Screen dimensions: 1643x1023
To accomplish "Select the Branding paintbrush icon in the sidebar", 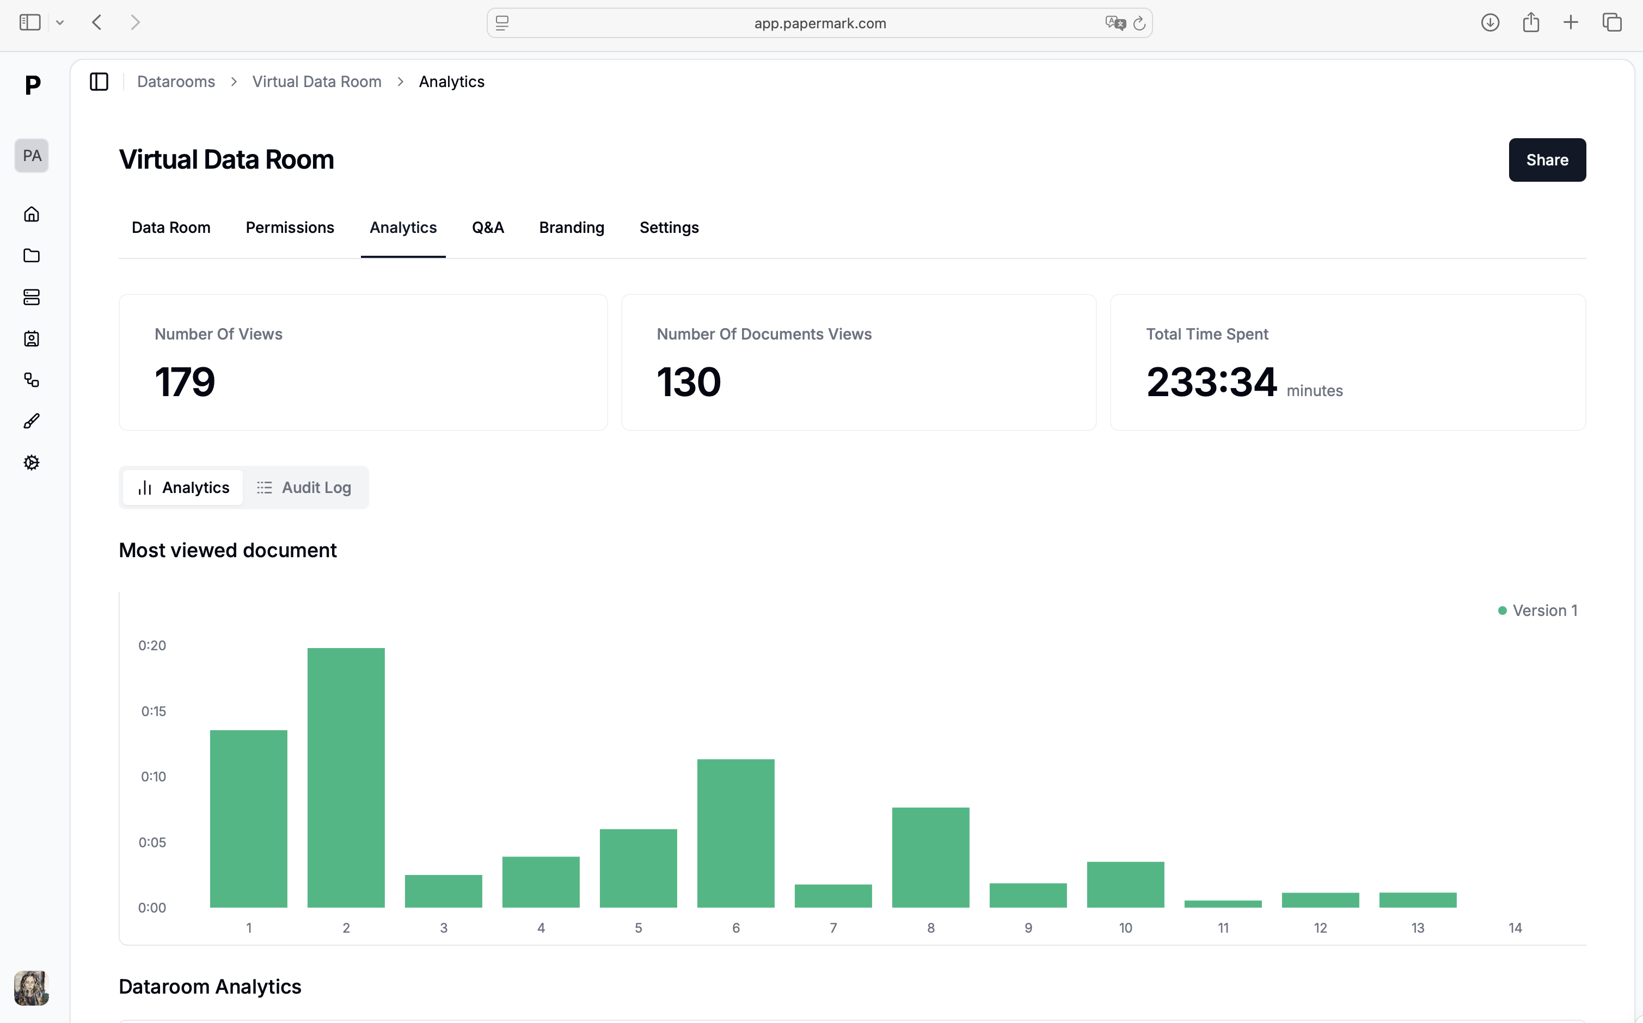I will point(31,421).
